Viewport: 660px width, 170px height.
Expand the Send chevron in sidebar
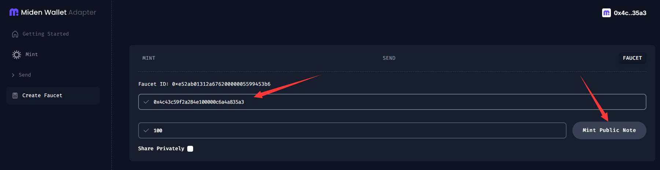point(13,75)
